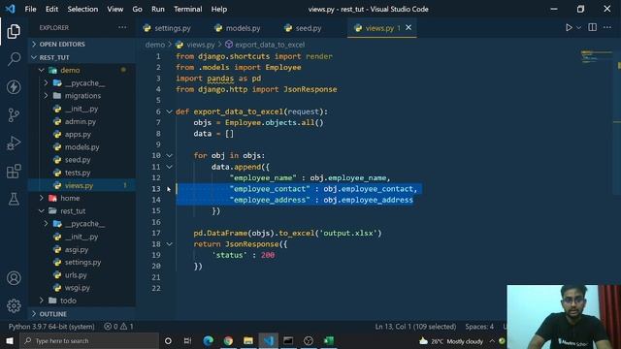The width and height of the screenshot is (621, 349).
Task: Open the Thunder Client lightning icon
Action: [x=14, y=87]
